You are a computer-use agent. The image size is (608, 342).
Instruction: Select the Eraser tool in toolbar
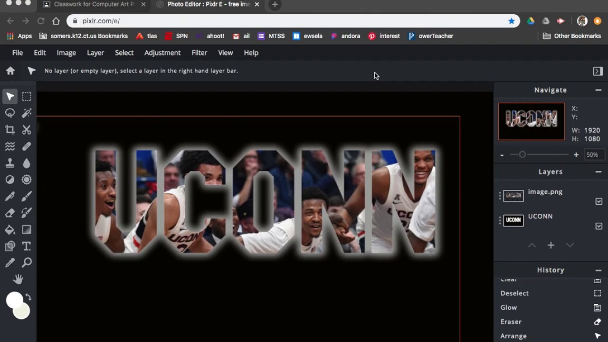[x=10, y=213]
